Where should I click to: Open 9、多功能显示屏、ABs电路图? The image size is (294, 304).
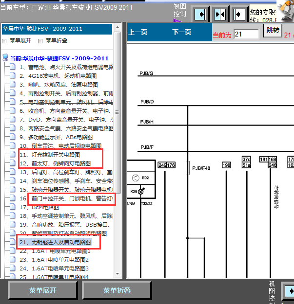tap(56, 137)
